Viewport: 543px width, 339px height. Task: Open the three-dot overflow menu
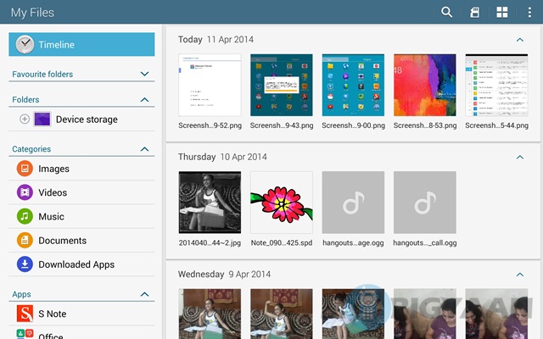(529, 12)
